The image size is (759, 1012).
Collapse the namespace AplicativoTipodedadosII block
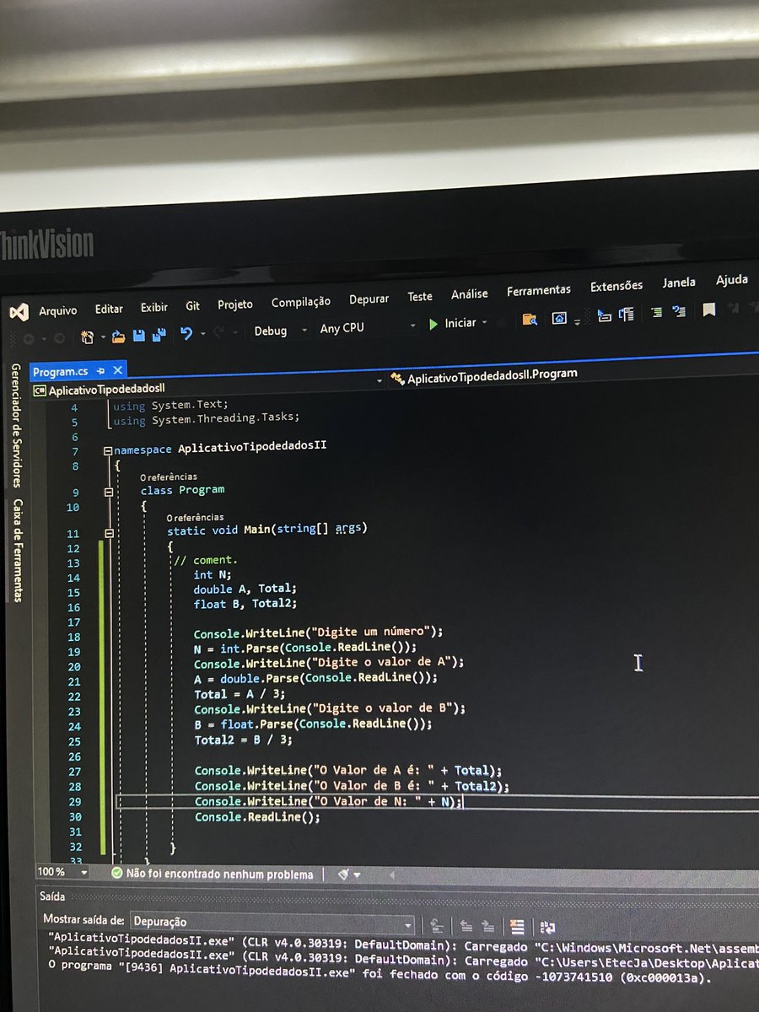pyautogui.click(x=108, y=450)
